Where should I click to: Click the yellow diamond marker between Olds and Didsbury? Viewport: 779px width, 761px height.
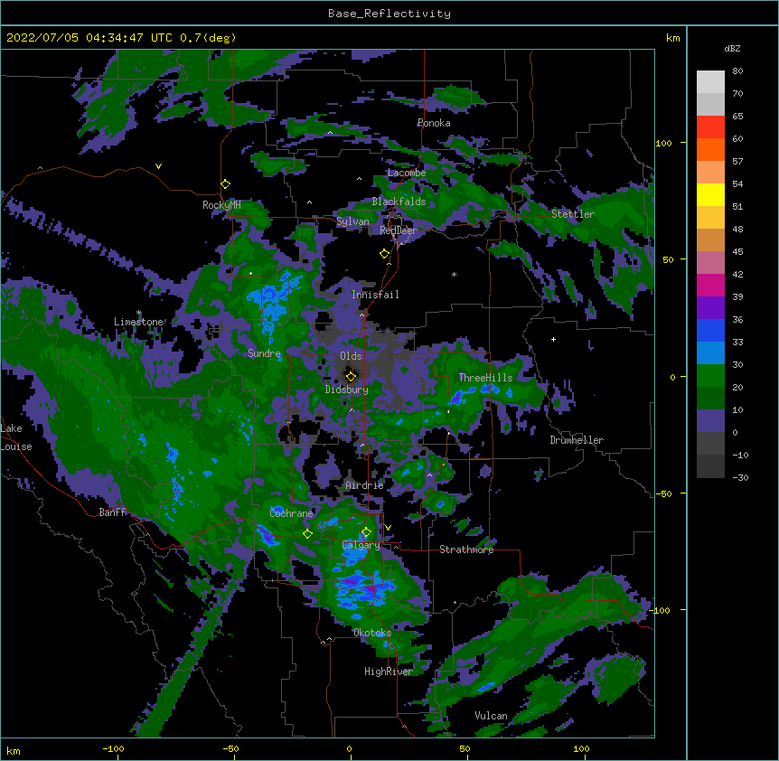352,376
